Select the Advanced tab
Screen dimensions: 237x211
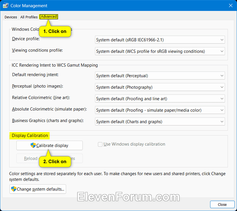49,16
